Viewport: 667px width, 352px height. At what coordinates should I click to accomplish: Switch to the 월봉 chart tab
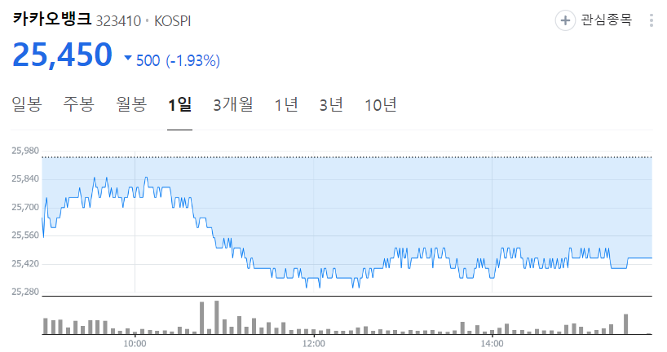coord(131,104)
